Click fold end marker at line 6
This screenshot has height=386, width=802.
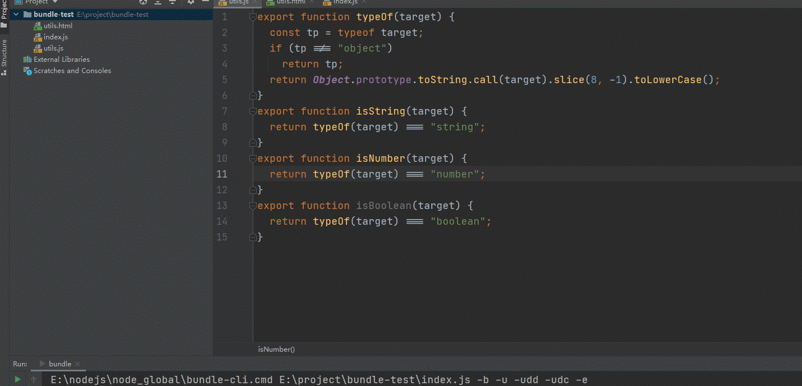(253, 96)
